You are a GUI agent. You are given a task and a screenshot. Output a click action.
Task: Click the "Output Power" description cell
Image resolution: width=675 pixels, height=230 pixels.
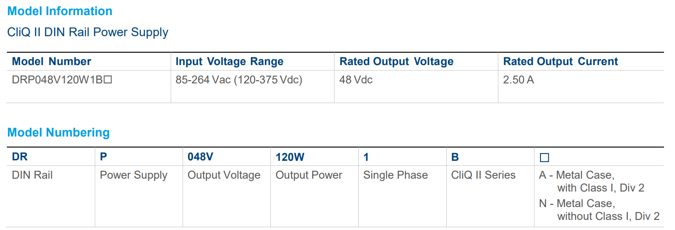point(309,175)
